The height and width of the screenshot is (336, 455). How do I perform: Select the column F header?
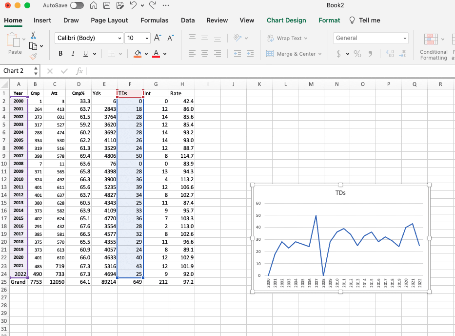130,84
